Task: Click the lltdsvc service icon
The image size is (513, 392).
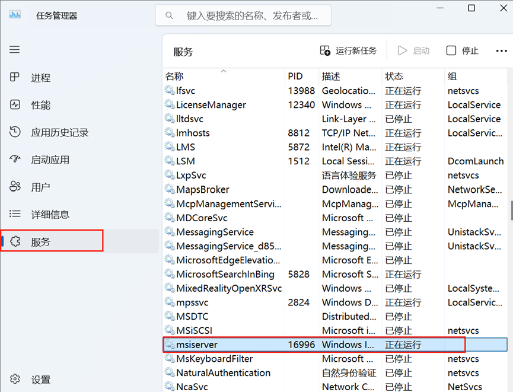Action: pos(170,118)
